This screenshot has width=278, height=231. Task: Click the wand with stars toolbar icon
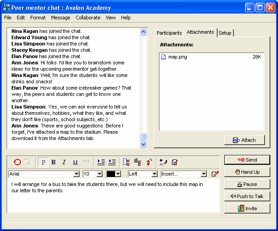click(x=163, y=162)
